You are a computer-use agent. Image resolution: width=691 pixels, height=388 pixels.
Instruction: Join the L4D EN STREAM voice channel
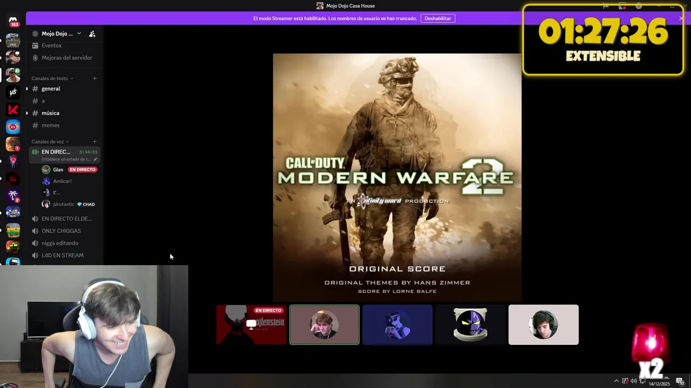click(65, 255)
